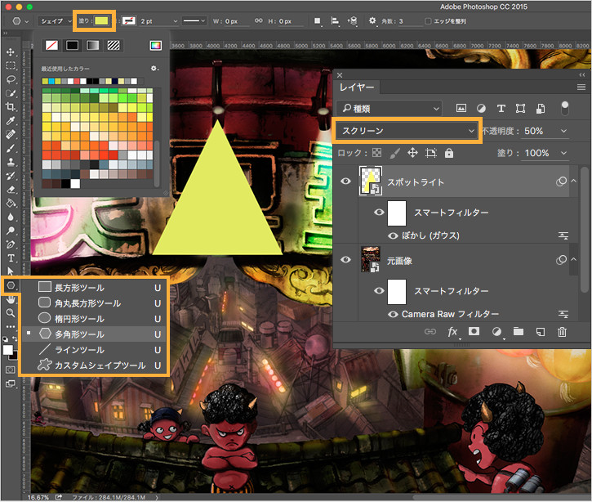Viewport: 592px width, 502px height.
Task: Select the Dodge tool
Action: (x=11, y=231)
